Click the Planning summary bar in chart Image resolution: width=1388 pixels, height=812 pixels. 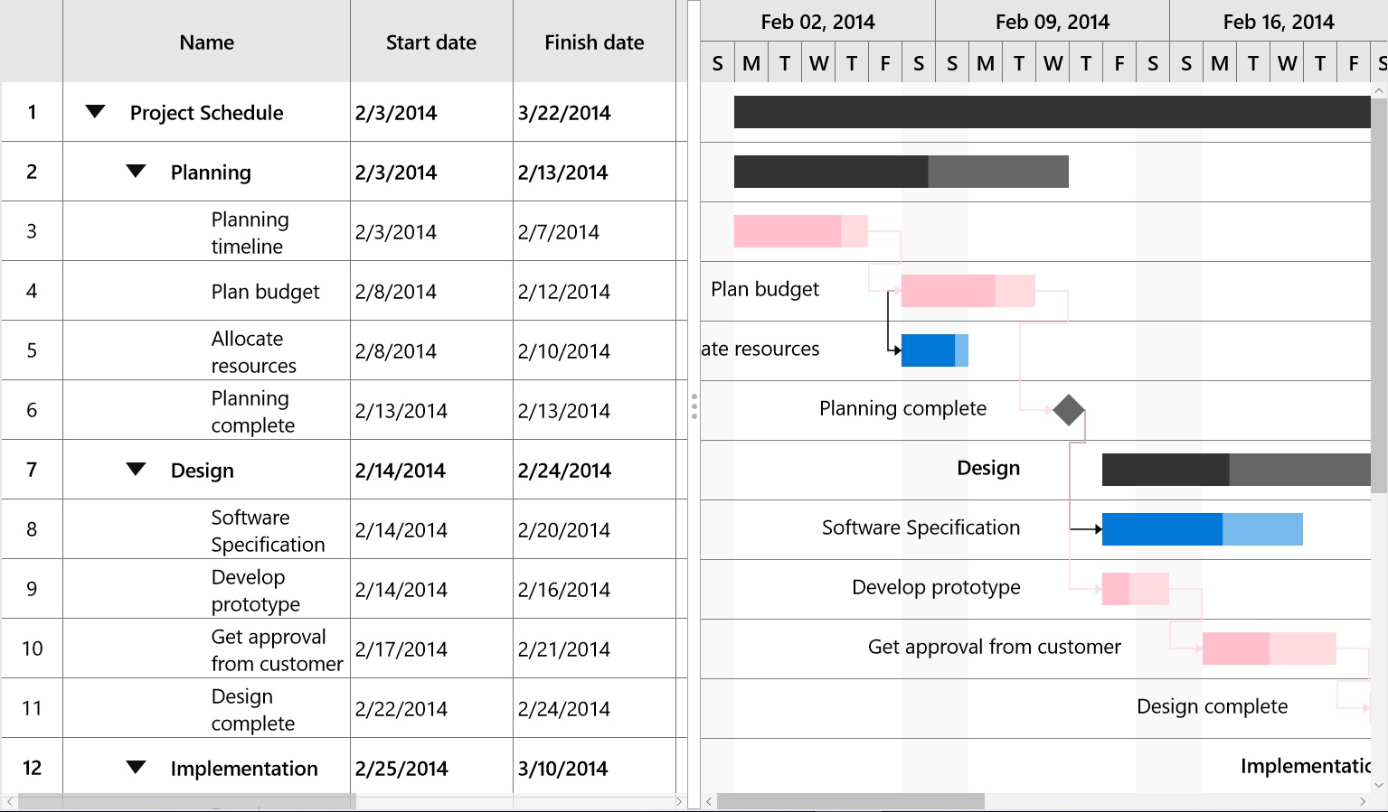click(x=902, y=172)
